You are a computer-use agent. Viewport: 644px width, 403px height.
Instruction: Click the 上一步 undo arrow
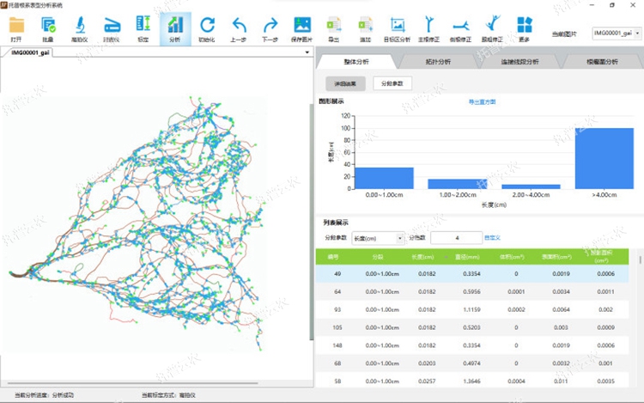[x=239, y=27]
